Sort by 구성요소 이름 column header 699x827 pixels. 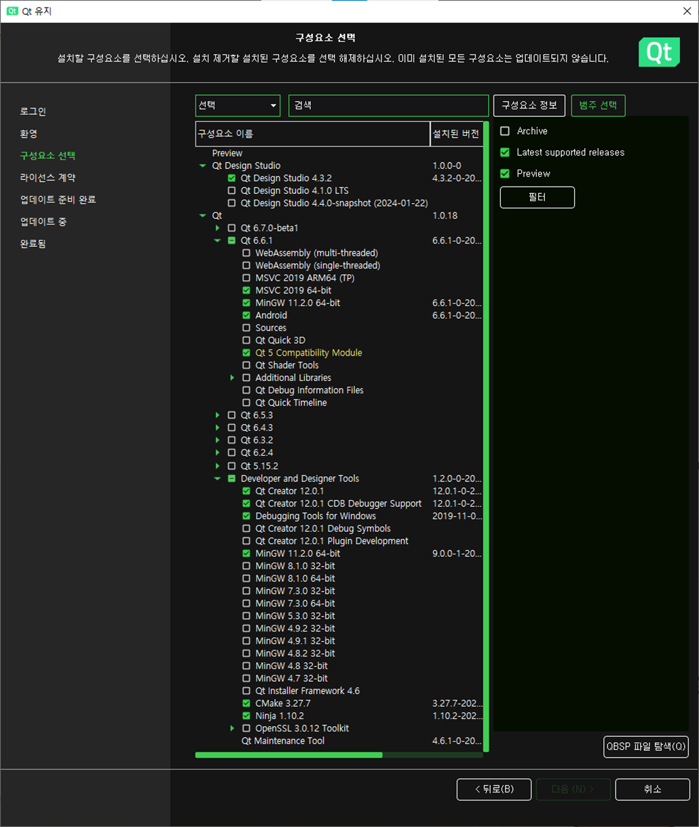312,134
